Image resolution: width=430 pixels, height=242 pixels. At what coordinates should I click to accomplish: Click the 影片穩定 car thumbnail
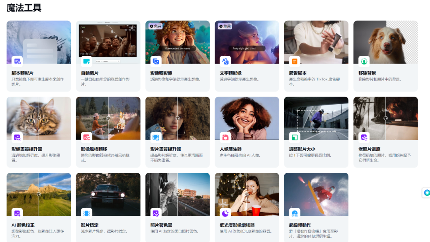click(108, 194)
